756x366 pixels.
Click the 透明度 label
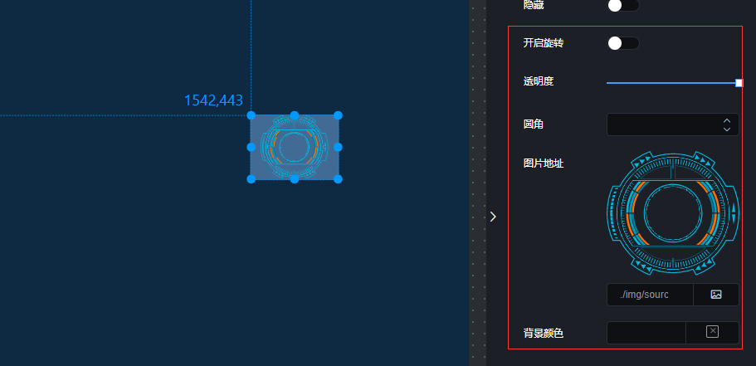538,81
